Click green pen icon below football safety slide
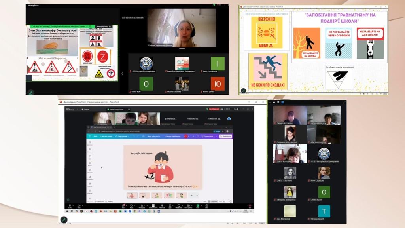The image size is (405, 228). (30, 92)
